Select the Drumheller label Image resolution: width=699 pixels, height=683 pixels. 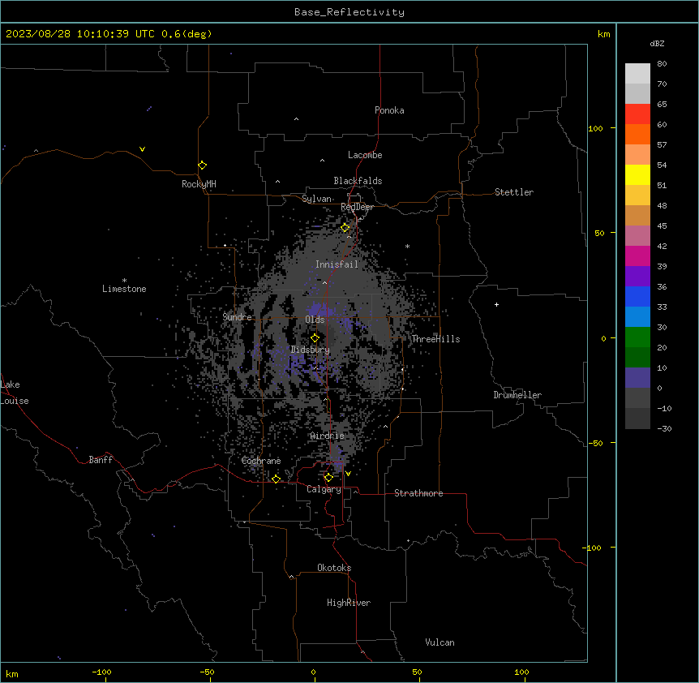pos(517,395)
